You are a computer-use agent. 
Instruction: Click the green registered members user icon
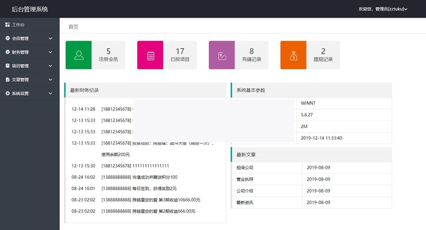78,55
